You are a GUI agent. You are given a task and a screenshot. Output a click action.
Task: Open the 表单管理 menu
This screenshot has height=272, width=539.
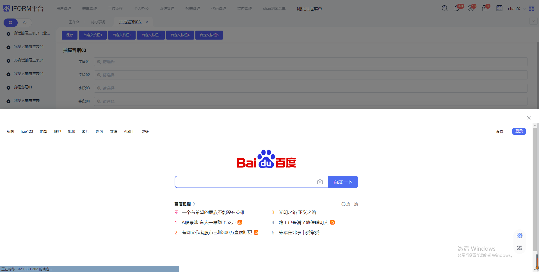(89, 9)
